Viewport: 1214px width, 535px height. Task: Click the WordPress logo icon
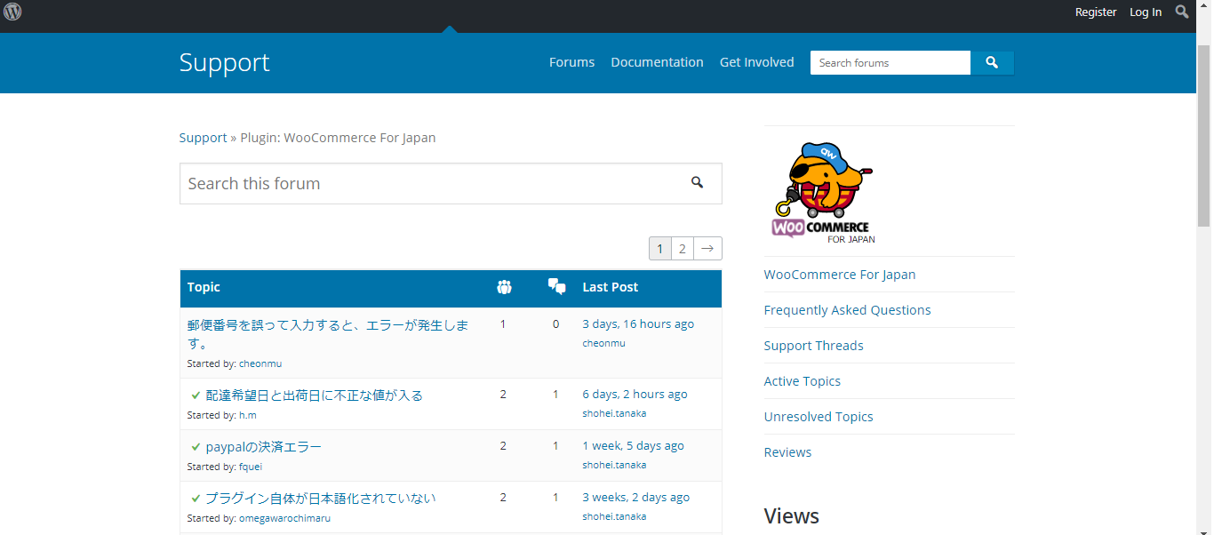(12, 12)
